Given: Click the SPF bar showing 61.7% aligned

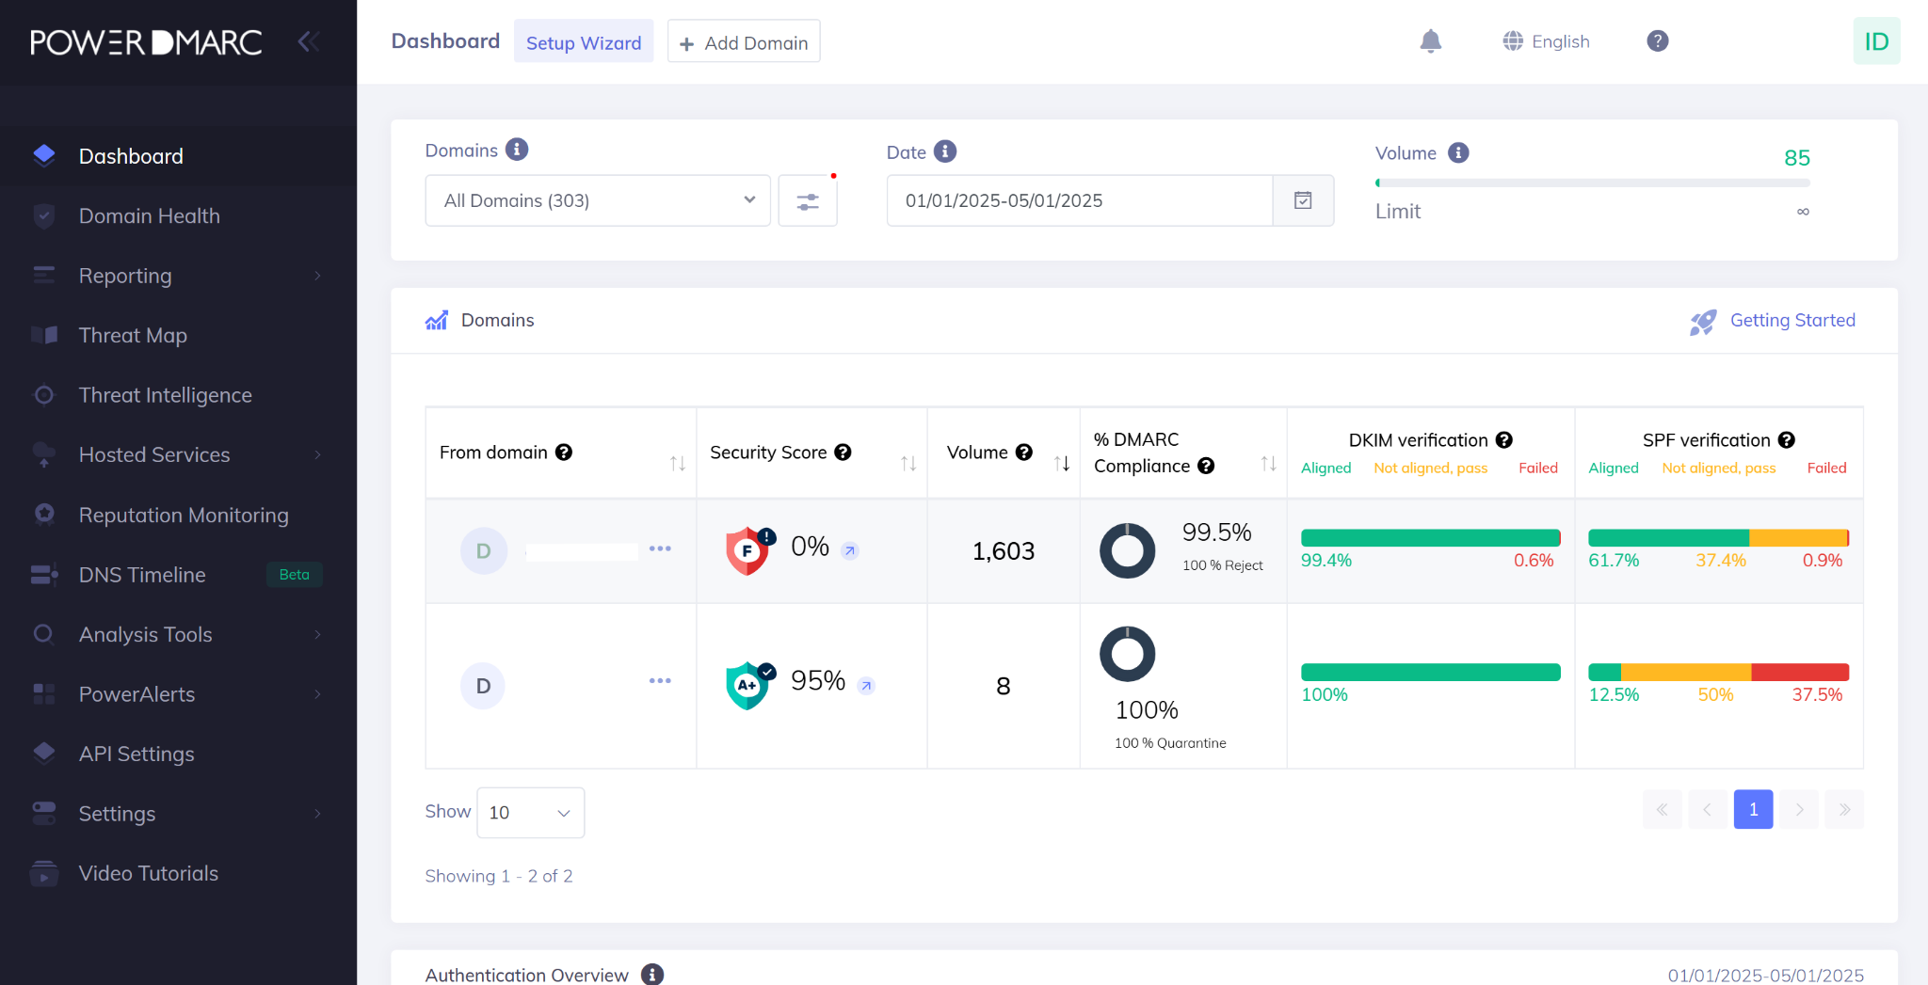Looking at the screenshot, I should (1718, 538).
